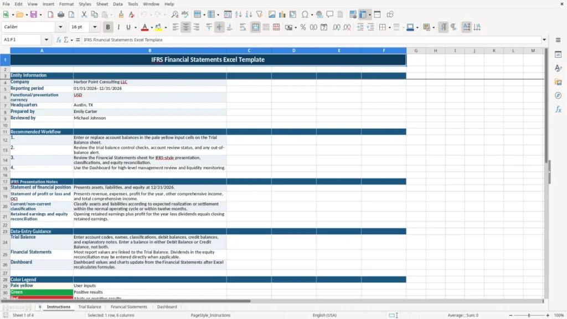The image size is (567, 319).
Task: Toggle Align Left
Action: (176, 27)
